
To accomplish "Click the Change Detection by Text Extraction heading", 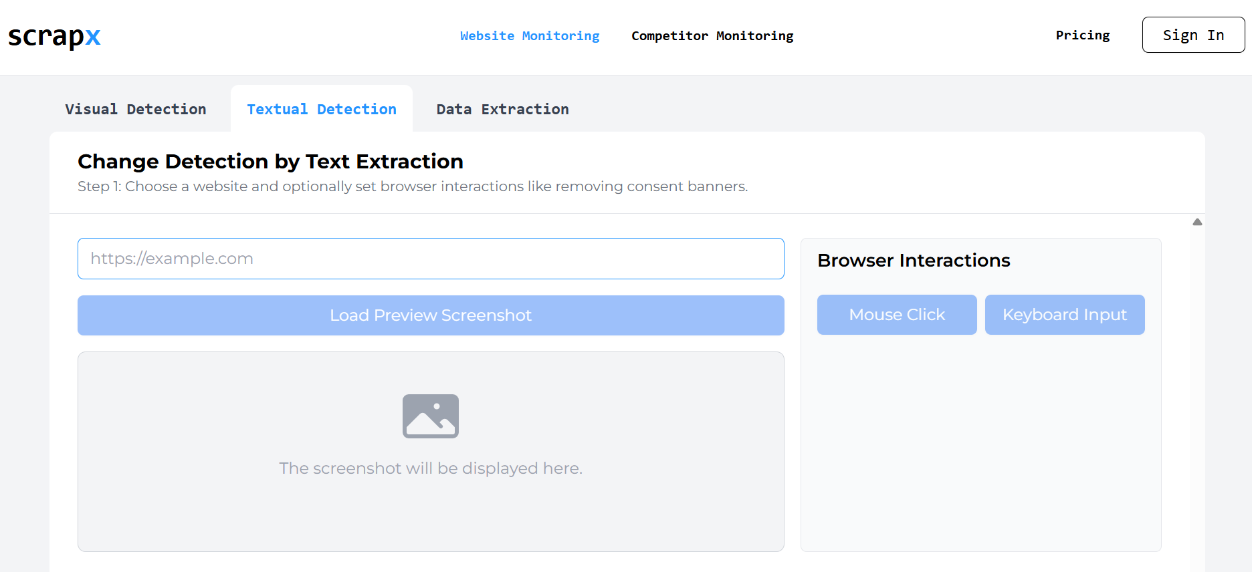I will coord(270,162).
